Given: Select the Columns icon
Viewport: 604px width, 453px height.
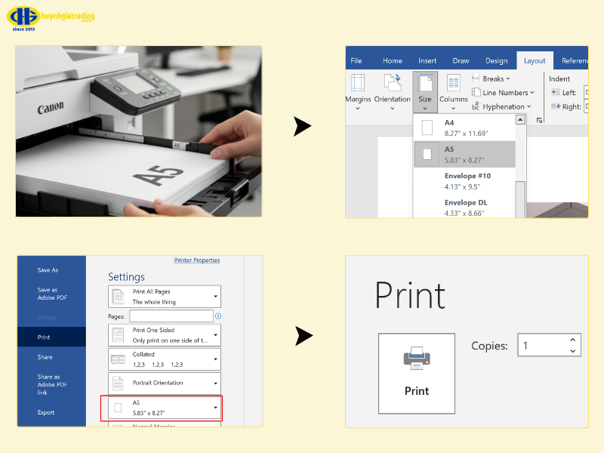Looking at the screenshot, I should click(453, 83).
